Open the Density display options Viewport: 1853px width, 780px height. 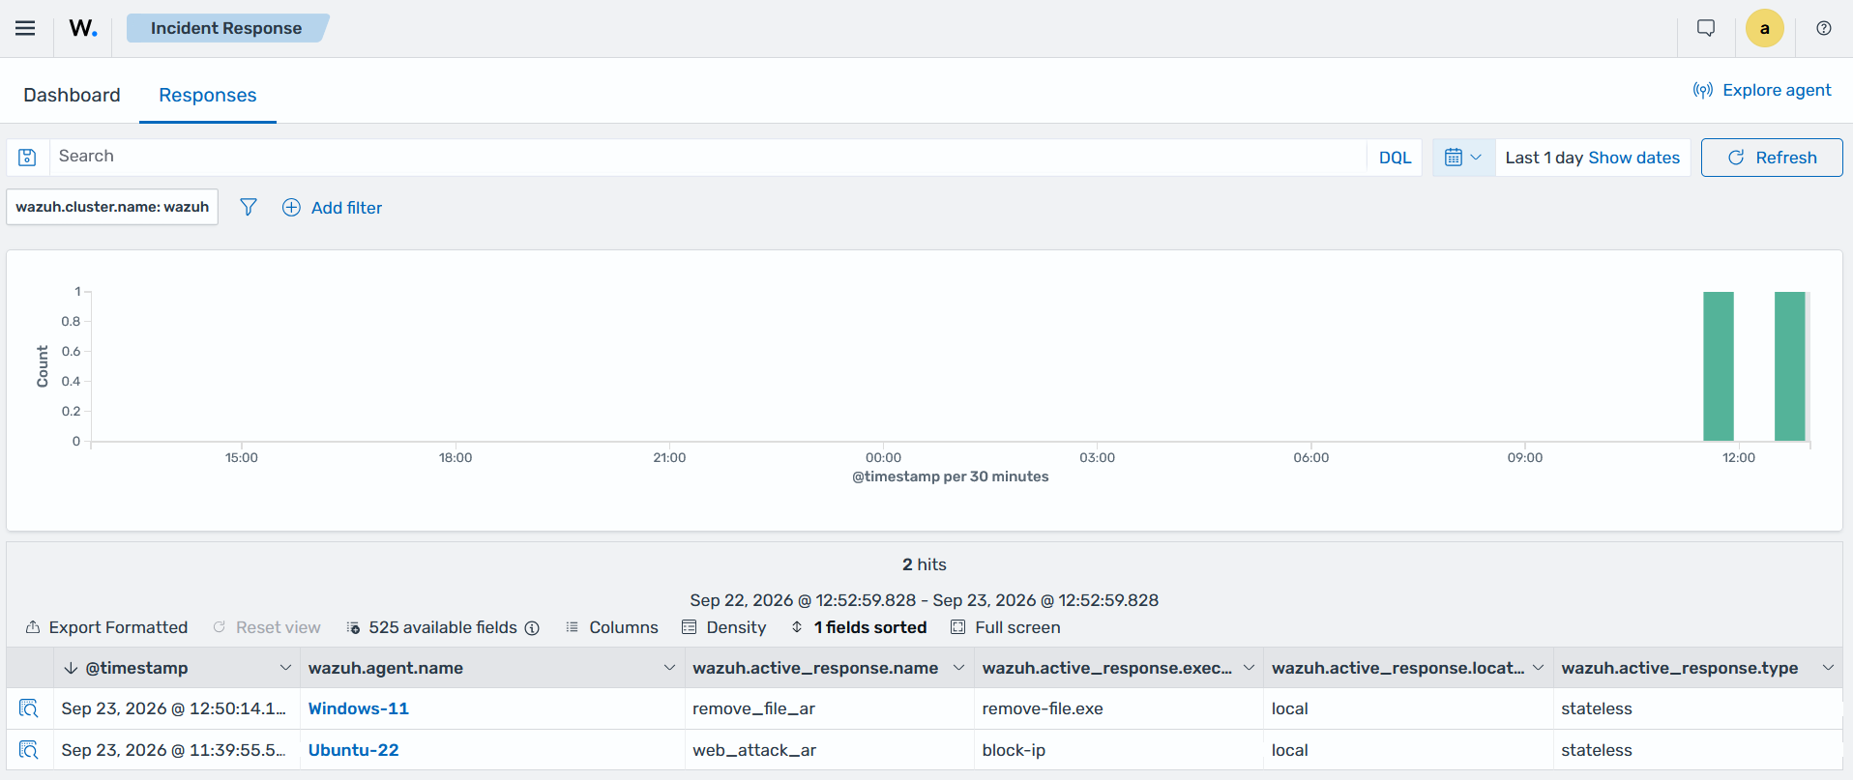pyautogui.click(x=723, y=627)
